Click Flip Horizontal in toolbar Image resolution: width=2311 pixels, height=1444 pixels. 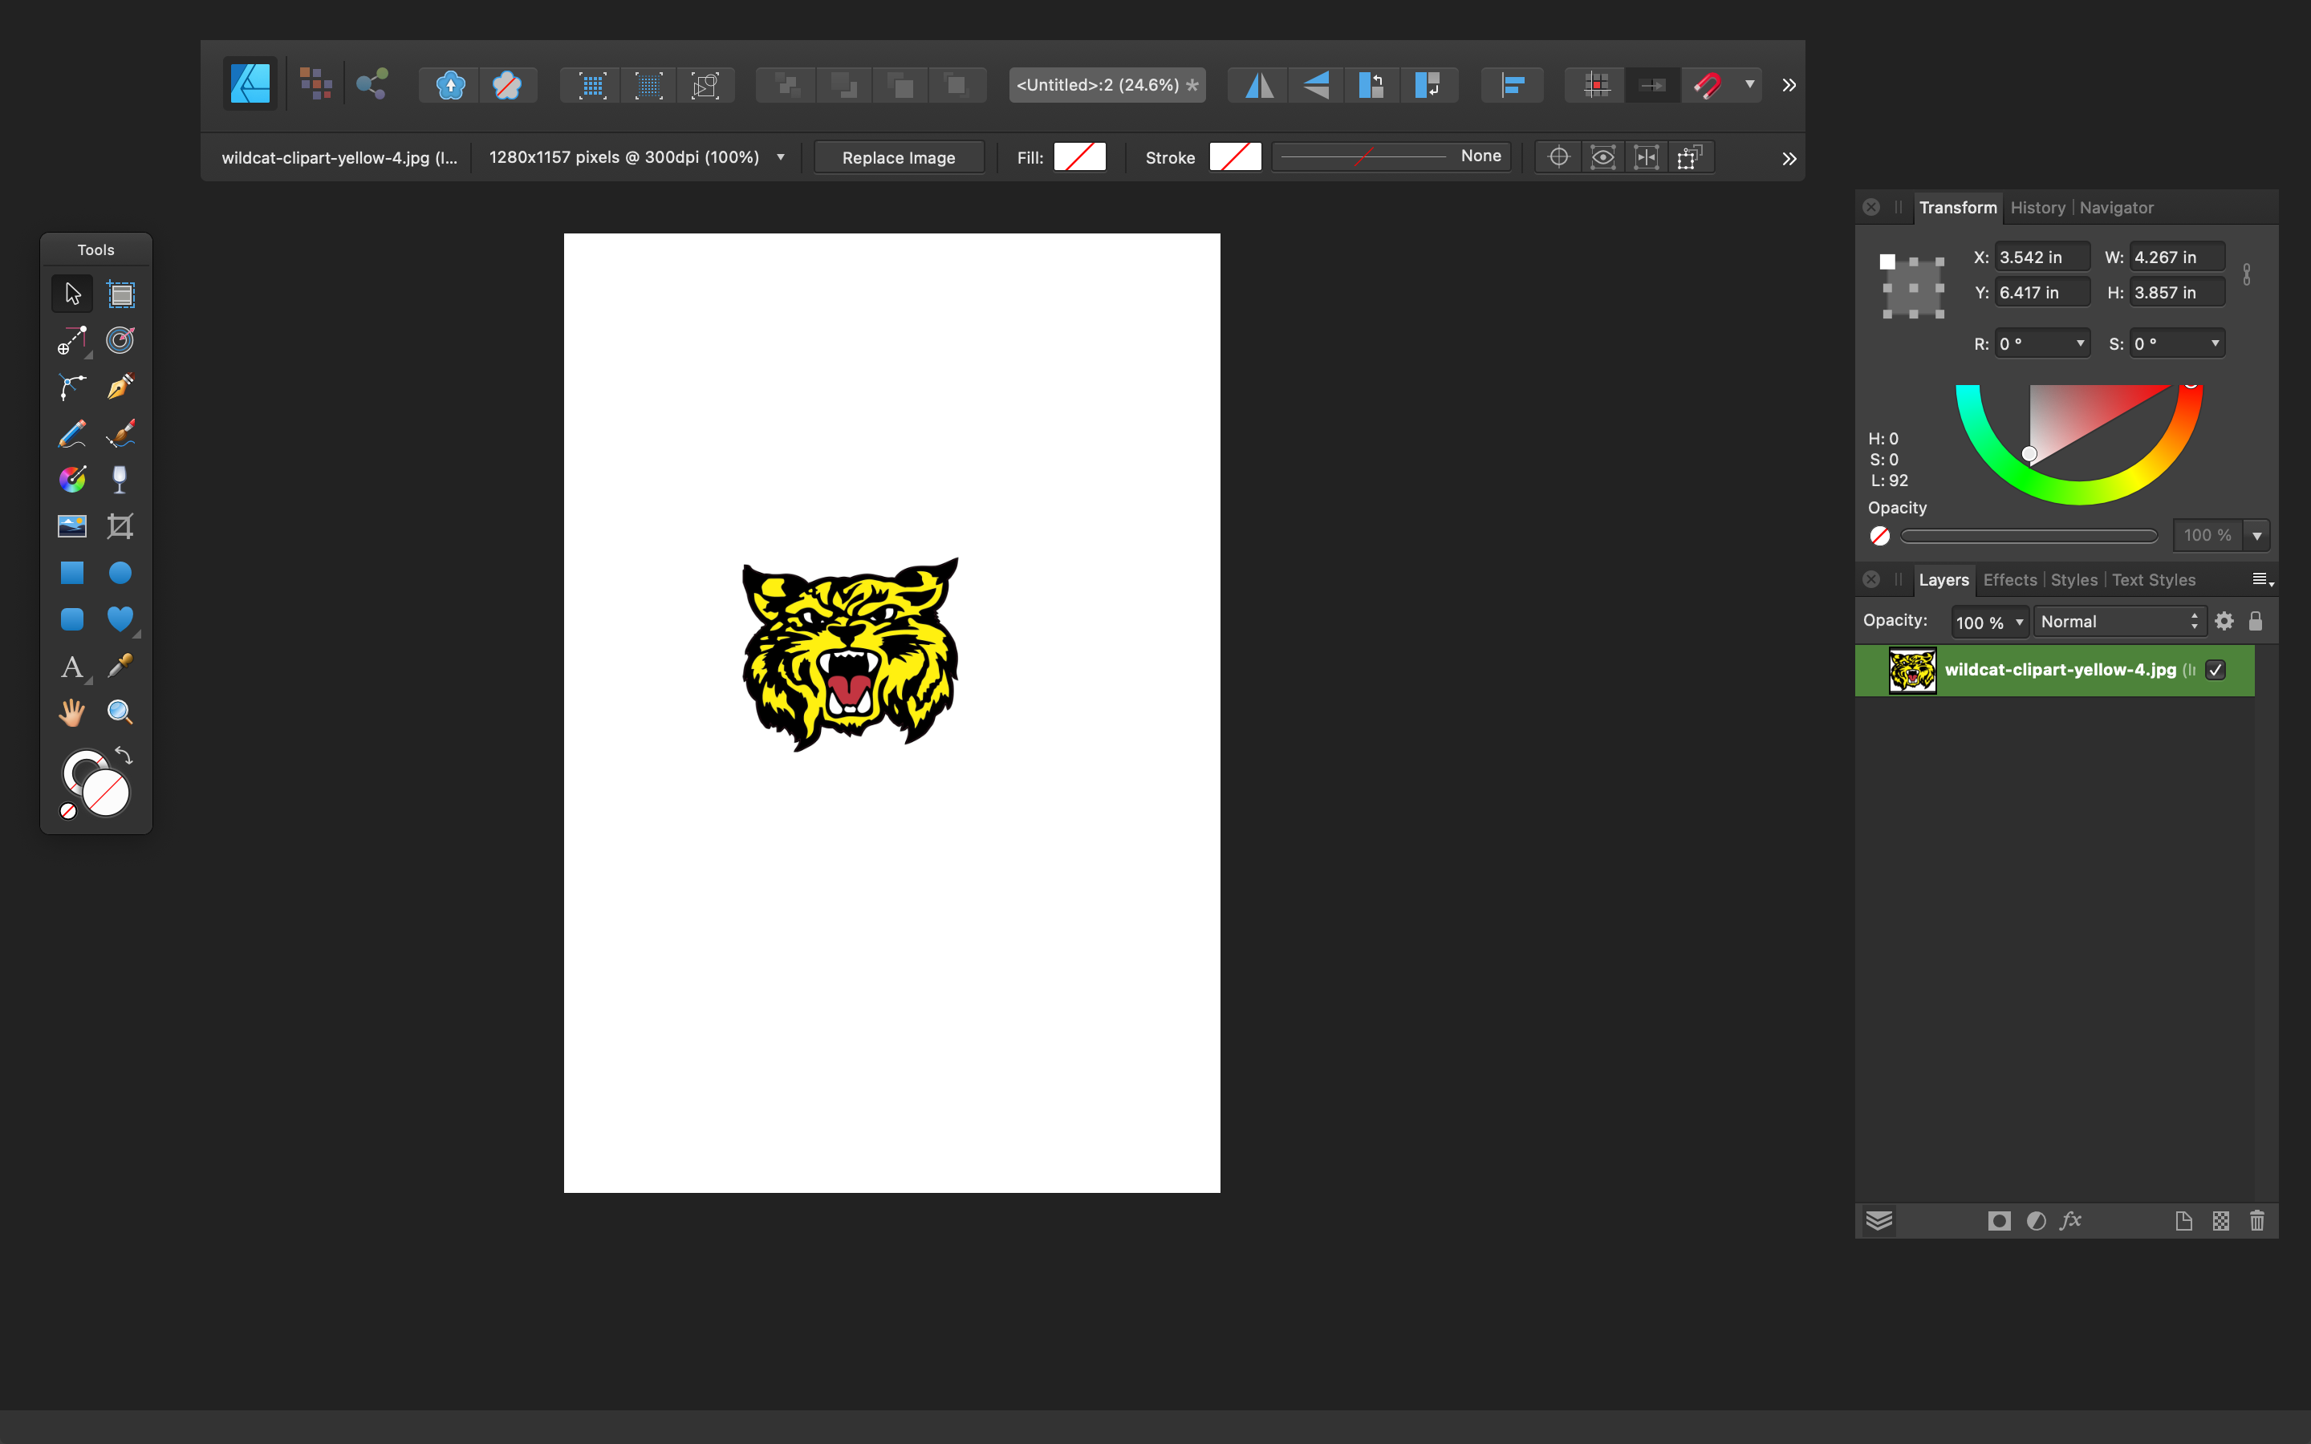(1260, 85)
